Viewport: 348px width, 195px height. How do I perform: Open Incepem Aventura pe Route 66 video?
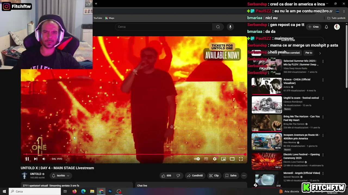pos(267,142)
